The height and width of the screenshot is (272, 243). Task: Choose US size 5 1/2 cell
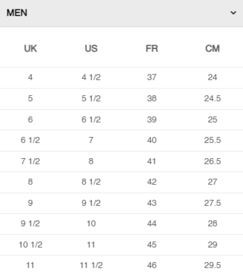pyautogui.click(x=91, y=98)
